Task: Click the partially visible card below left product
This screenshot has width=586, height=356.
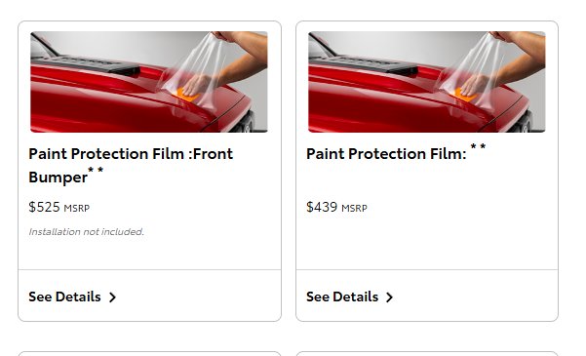Action: coord(149,353)
